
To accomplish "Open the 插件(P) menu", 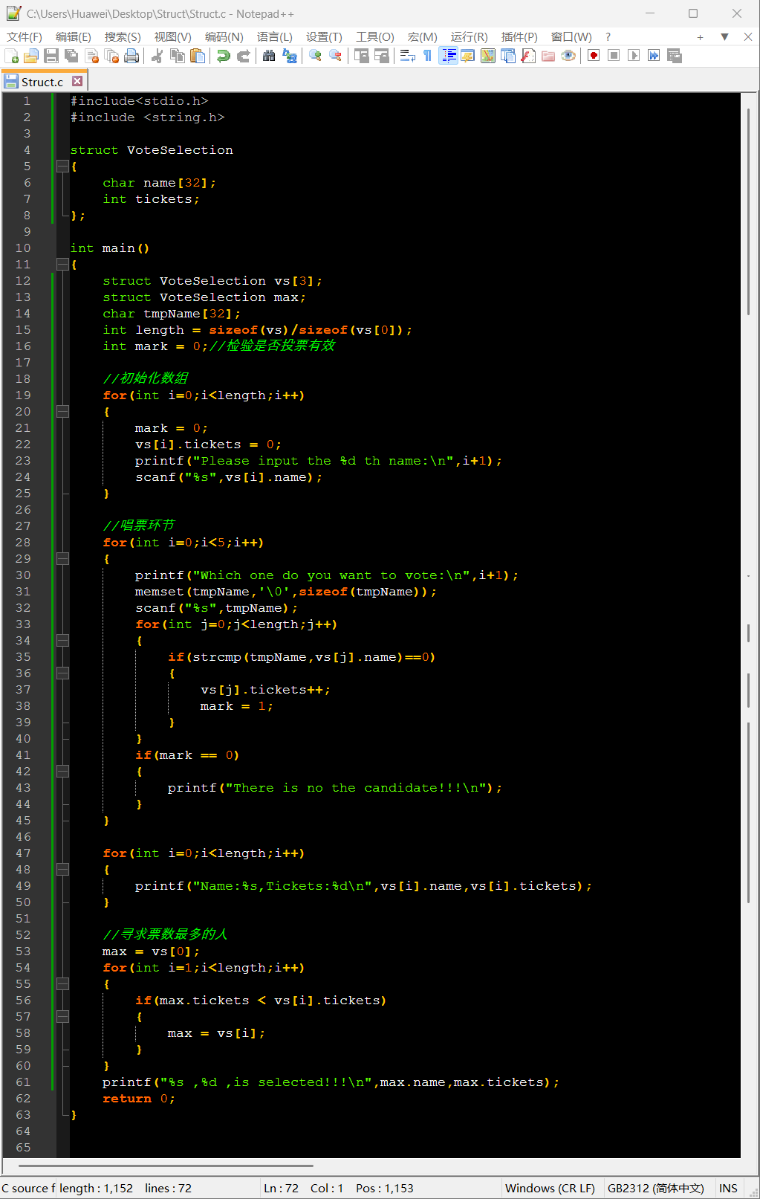I will [519, 36].
